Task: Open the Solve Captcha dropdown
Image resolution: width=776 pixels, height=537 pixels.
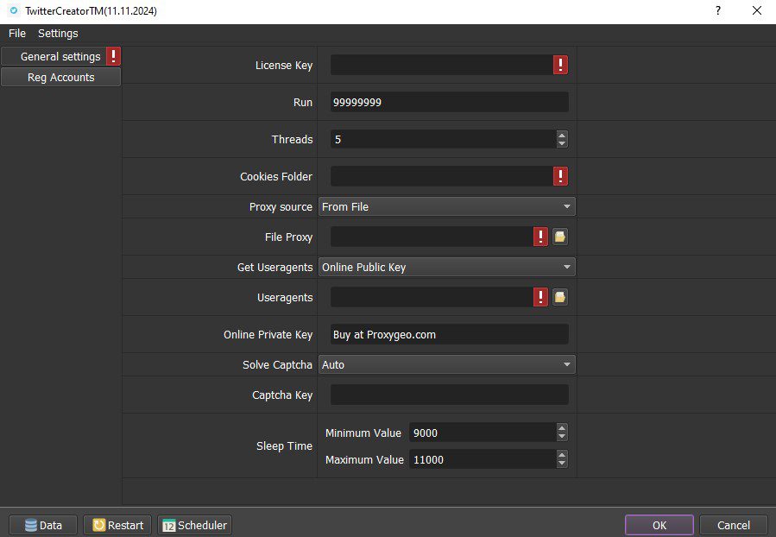Action: point(446,364)
